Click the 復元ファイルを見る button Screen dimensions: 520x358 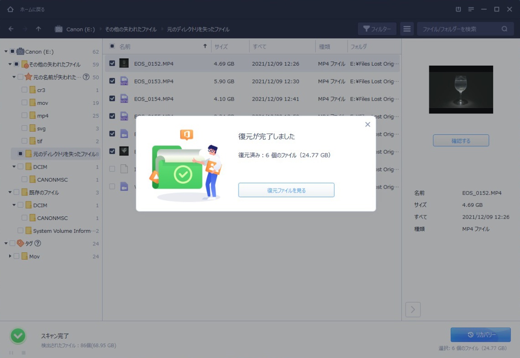(x=286, y=190)
